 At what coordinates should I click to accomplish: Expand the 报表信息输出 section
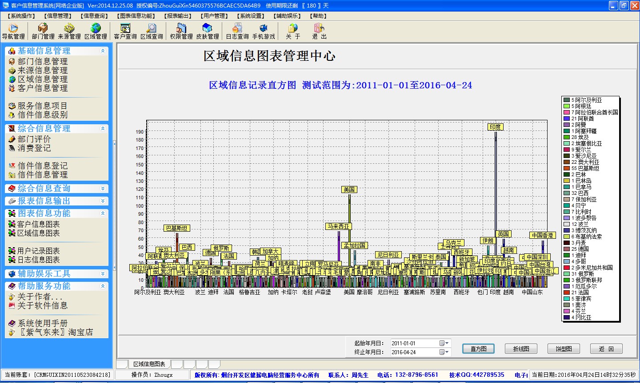pos(103,201)
